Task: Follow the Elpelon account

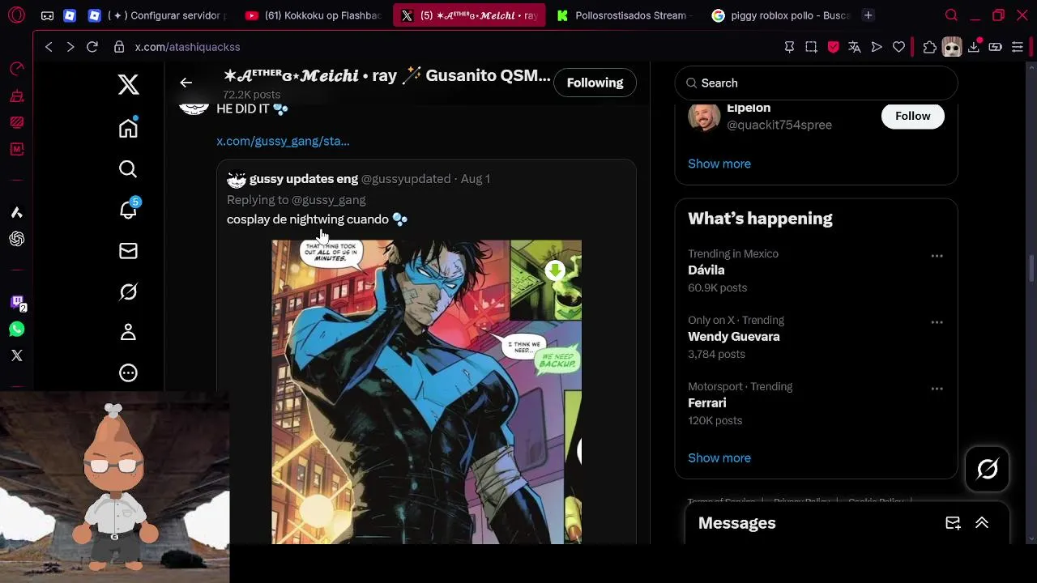Action: point(912,116)
